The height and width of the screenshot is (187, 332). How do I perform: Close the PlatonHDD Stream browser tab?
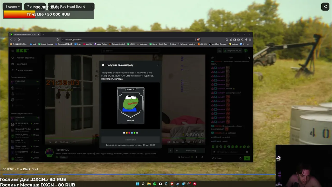(x=38, y=34)
